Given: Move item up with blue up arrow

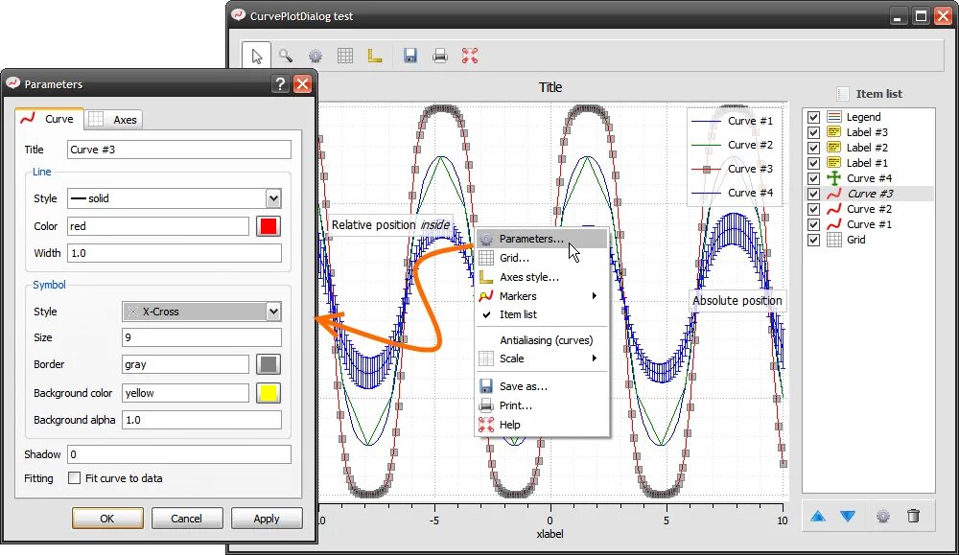Looking at the screenshot, I should (x=818, y=517).
